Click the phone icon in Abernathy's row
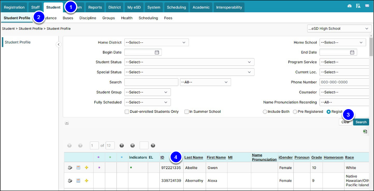The width and height of the screenshot is (374, 191). [70, 181]
